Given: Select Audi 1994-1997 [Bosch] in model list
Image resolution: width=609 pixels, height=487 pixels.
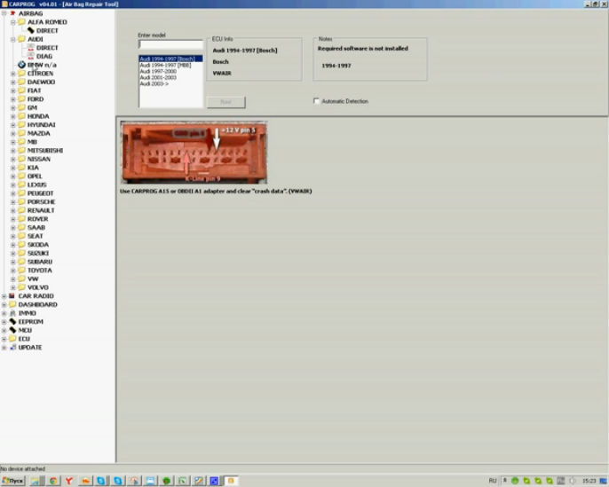Looking at the screenshot, I should (170, 59).
